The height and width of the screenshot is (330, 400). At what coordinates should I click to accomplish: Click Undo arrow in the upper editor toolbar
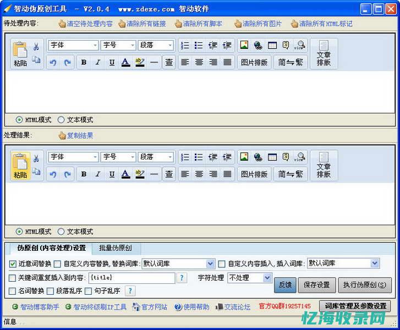click(x=53, y=62)
